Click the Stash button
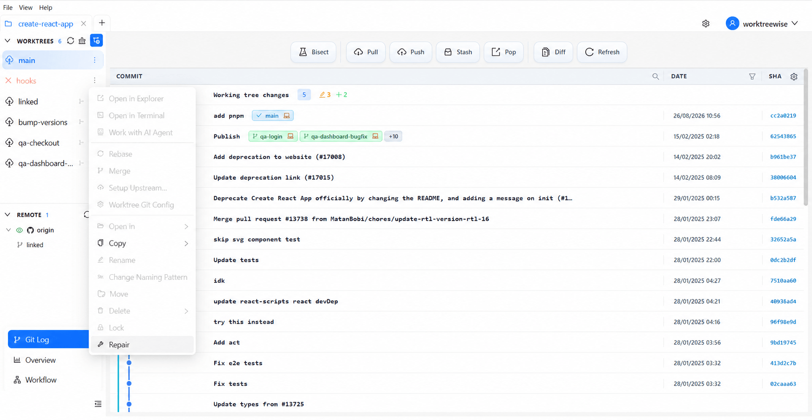The image size is (812, 420). click(x=458, y=52)
